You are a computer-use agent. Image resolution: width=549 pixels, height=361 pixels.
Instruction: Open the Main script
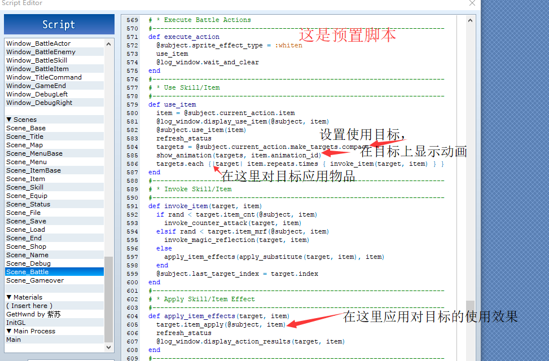(x=55, y=340)
